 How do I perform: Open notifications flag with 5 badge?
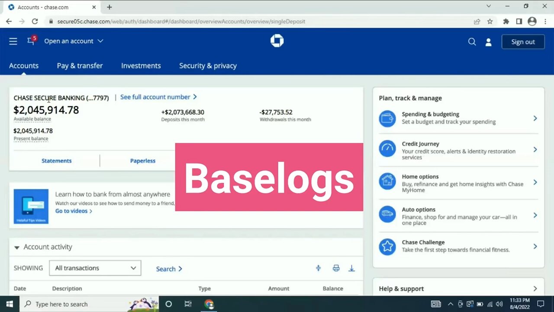tap(31, 40)
